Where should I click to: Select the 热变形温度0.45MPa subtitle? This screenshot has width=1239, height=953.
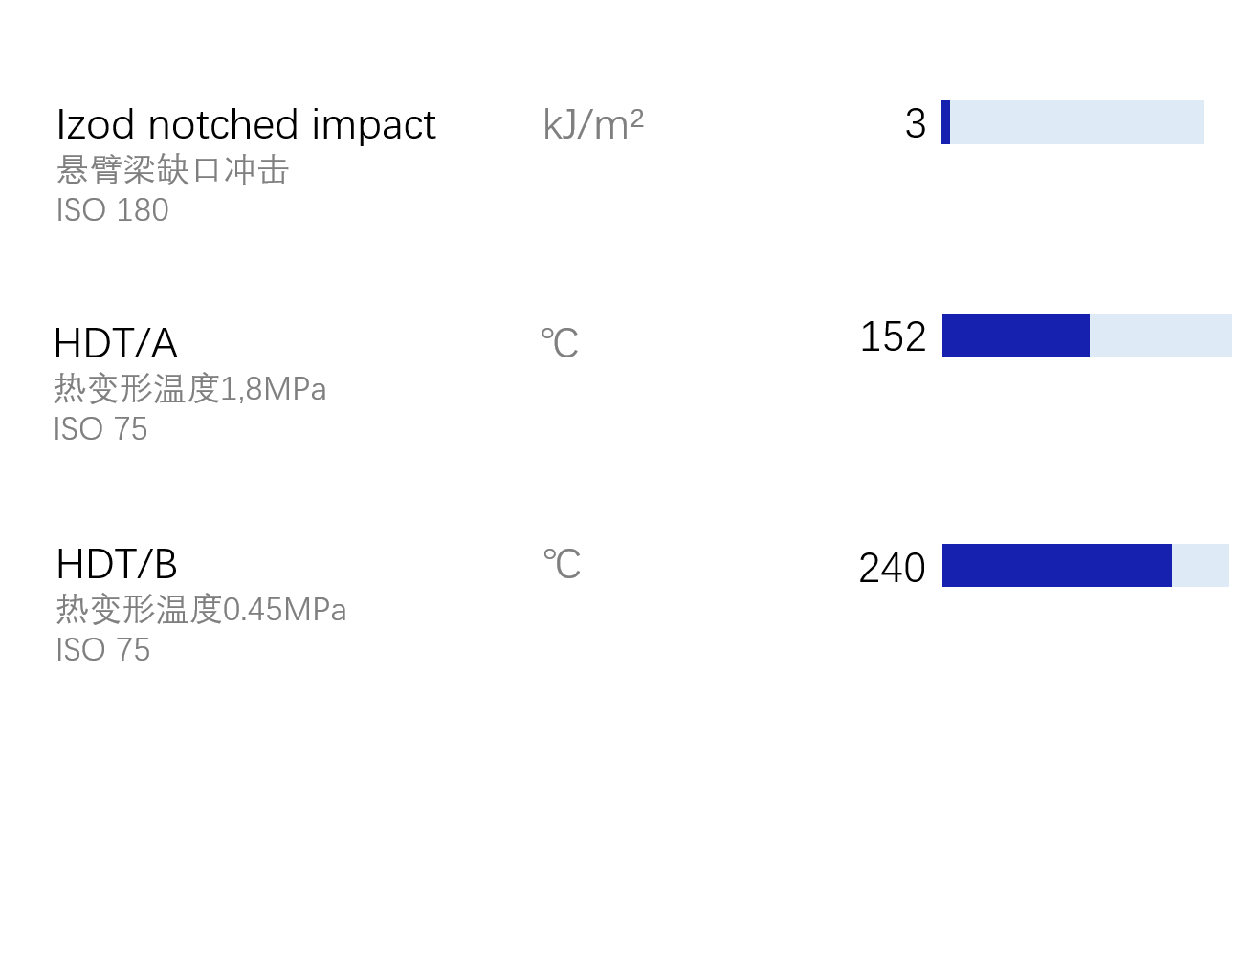click(x=201, y=610)
